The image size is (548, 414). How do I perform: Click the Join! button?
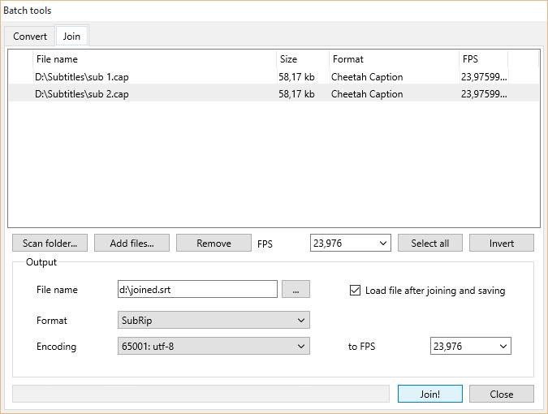point(429,394)
